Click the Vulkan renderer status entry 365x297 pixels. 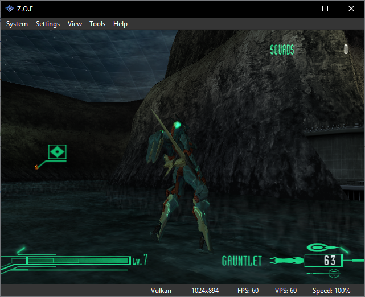coord(161,291)
